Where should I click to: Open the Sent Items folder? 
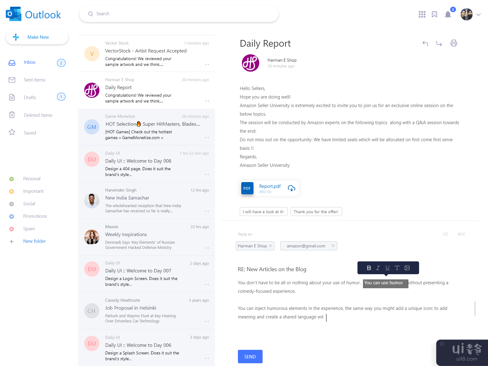(34, 80)
